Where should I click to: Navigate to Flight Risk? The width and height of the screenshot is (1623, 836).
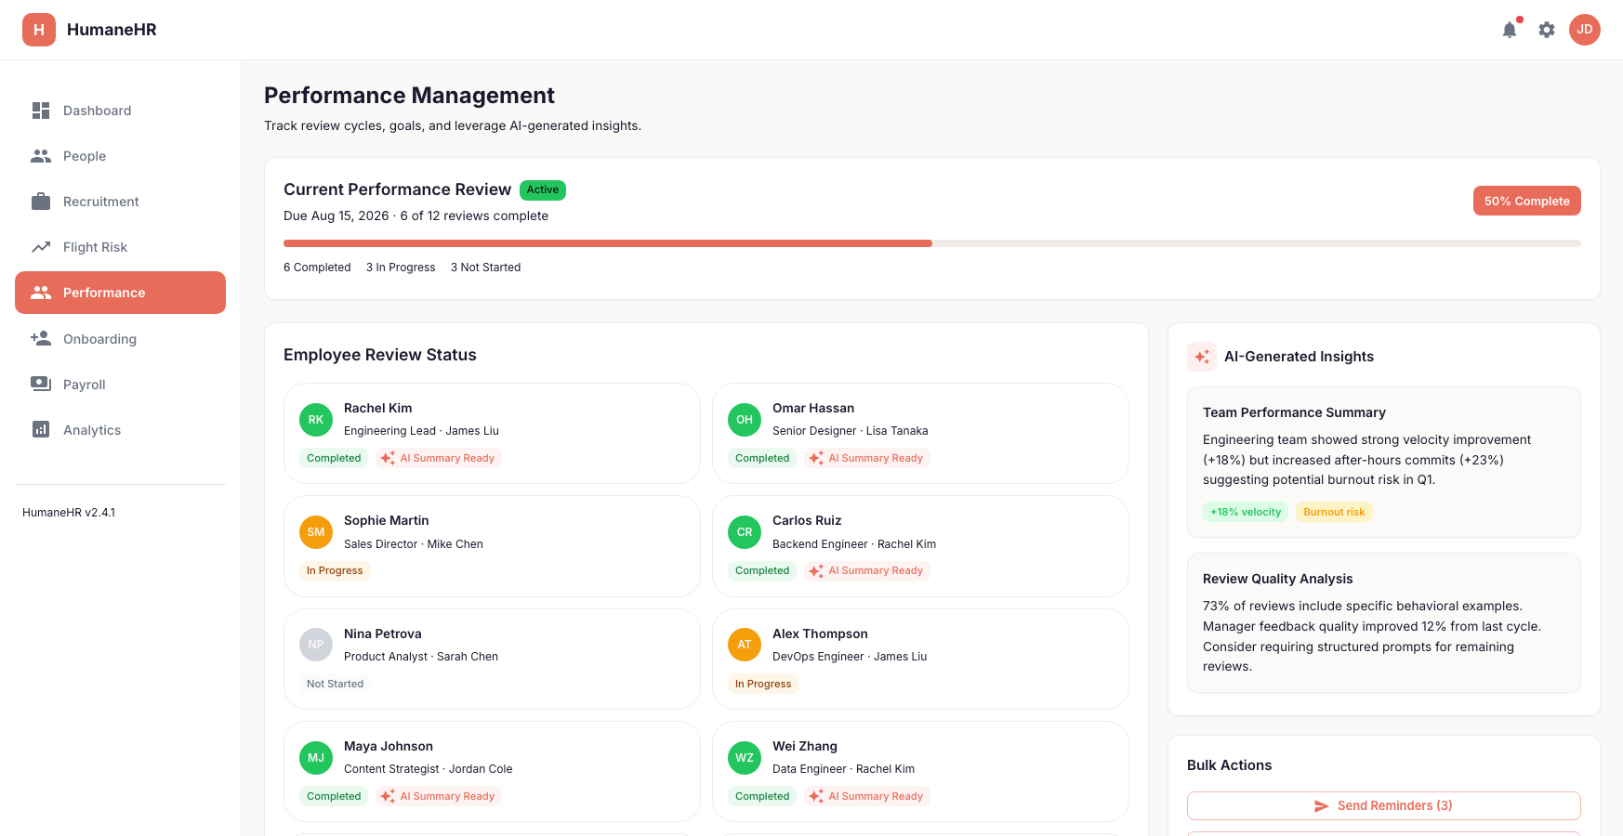pyautogui.click(x=120, y=247)
